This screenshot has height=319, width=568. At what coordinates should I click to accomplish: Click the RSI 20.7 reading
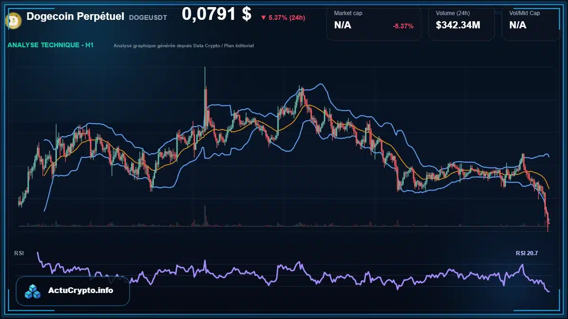coord(527,253)
